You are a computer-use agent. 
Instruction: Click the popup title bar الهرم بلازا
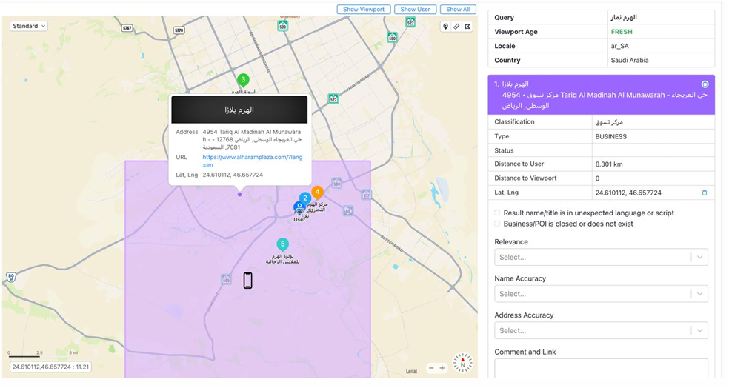[x=239, y=110]
